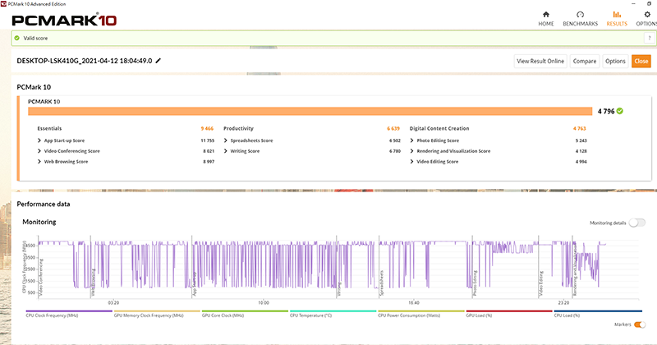Select CPU Power Consumption legend line
657x345 pixels.
point(420,313)
